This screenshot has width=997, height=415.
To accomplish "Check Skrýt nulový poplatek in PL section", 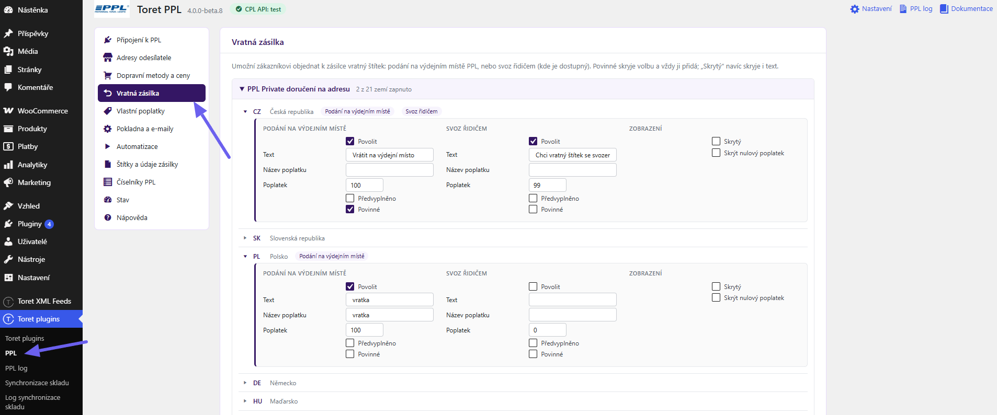I will [x=716, y=297].
